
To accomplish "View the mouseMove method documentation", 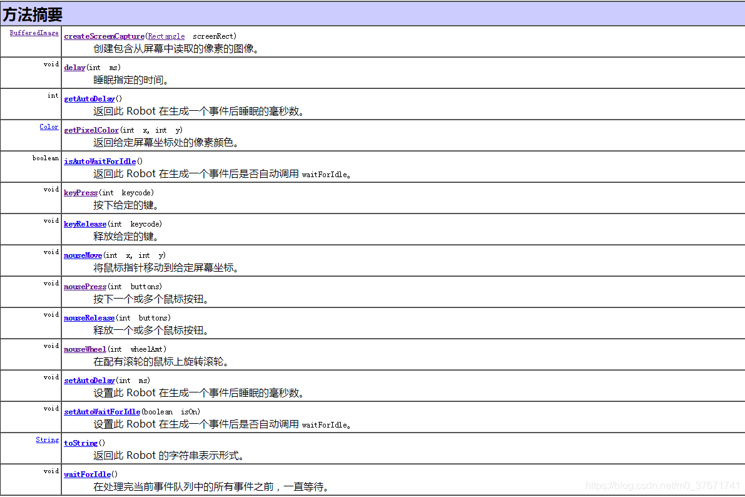I will [83, 255].
